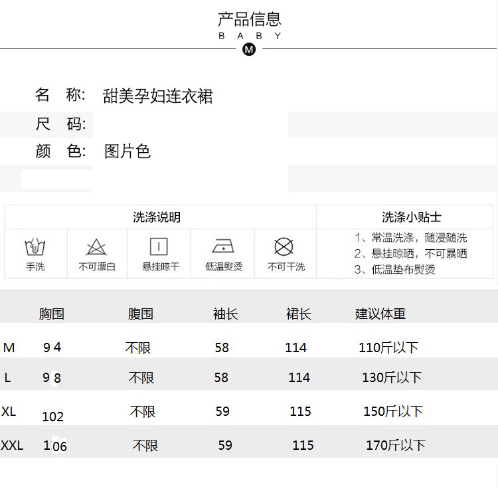
Task: Click the 低温熨烫 caption
Action: click(224, 266)
